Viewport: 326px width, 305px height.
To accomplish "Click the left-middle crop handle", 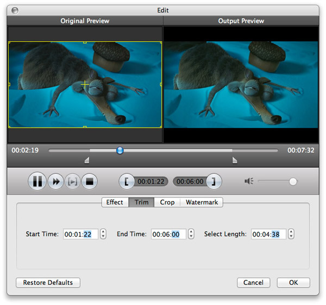I will click(9, 84).
